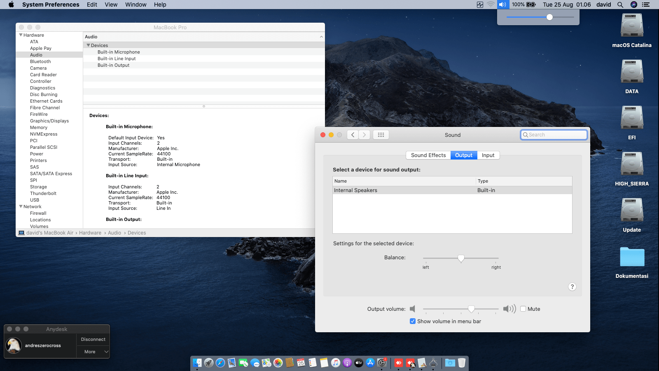659x371 pixels.
Task: Open Sound help with the question mark
Action: (x=572, y=286)
